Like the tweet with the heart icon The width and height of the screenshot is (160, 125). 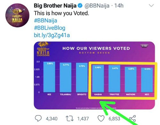pyautogui.click(x=101, y=119)
